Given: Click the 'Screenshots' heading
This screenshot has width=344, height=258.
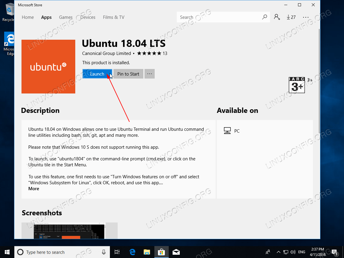Looking at the screenshot, I should pyautogui.click(x=42, y=213).
